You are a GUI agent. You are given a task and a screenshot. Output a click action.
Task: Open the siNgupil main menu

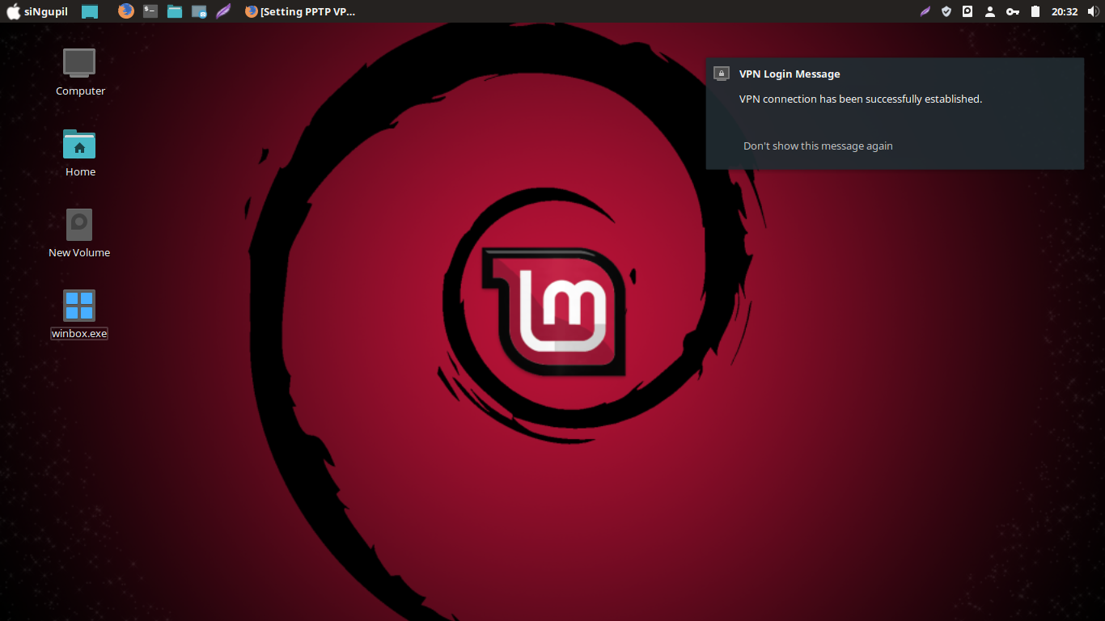point(37,11)
